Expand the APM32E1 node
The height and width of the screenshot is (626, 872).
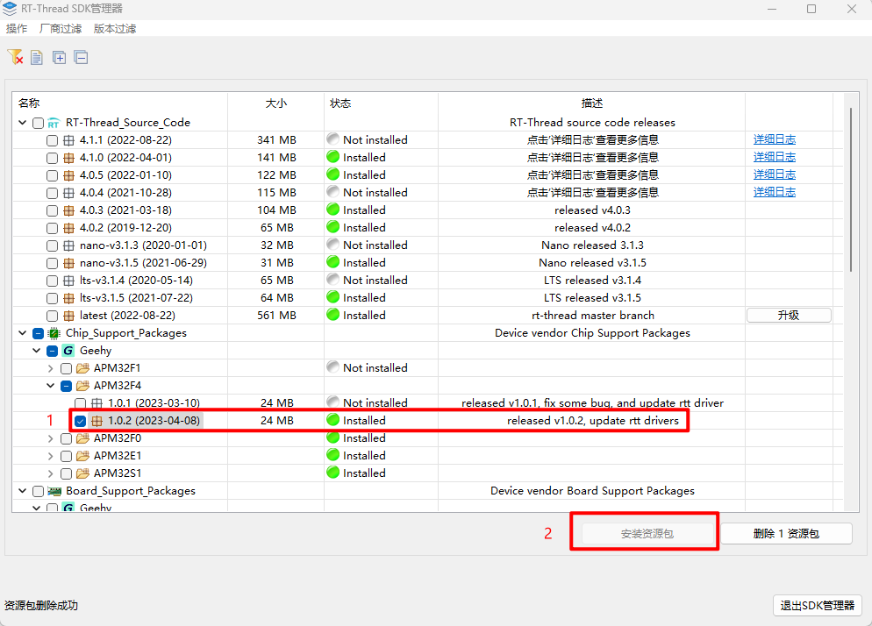click(x=51, y=456)
